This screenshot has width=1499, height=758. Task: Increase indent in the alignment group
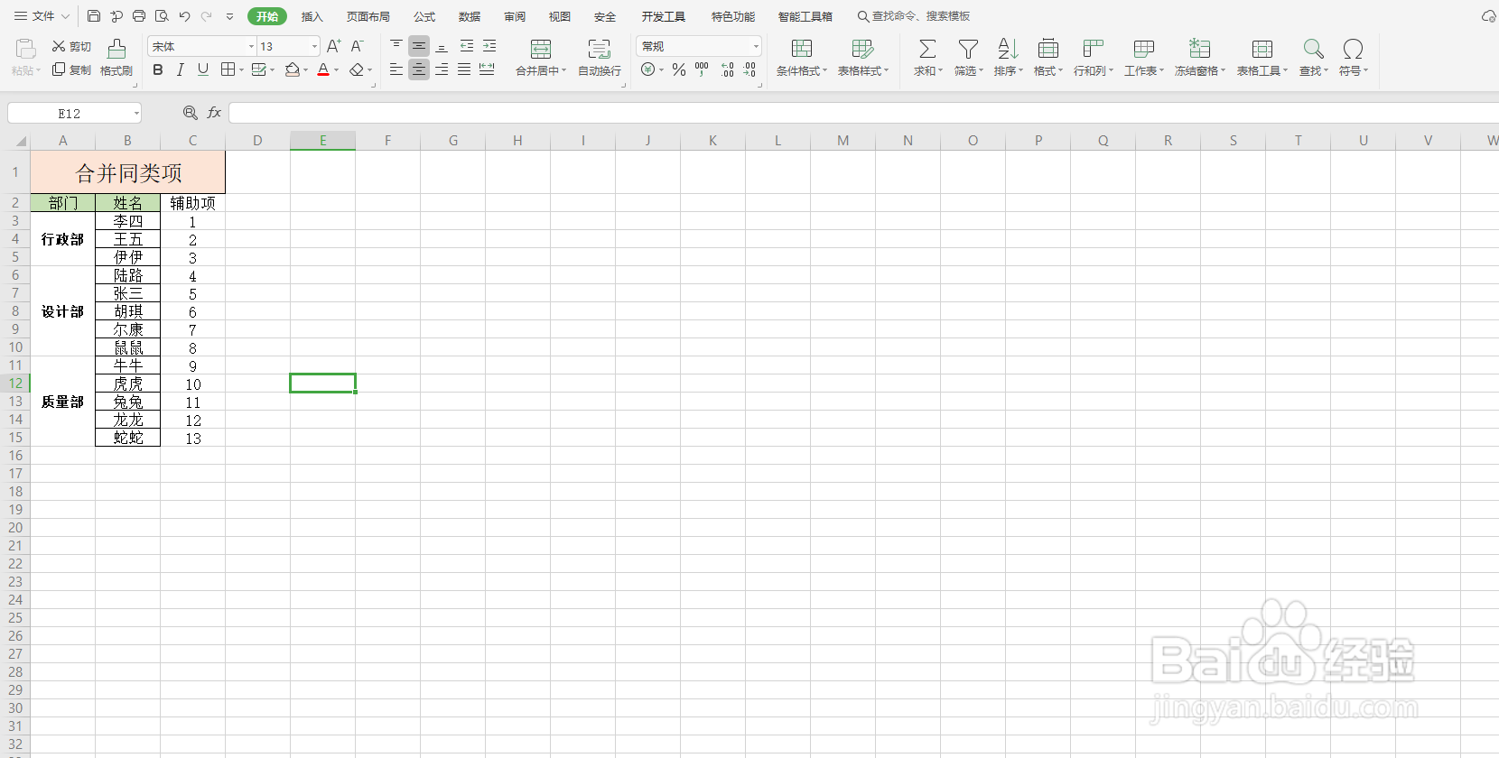tap(489, 45)
